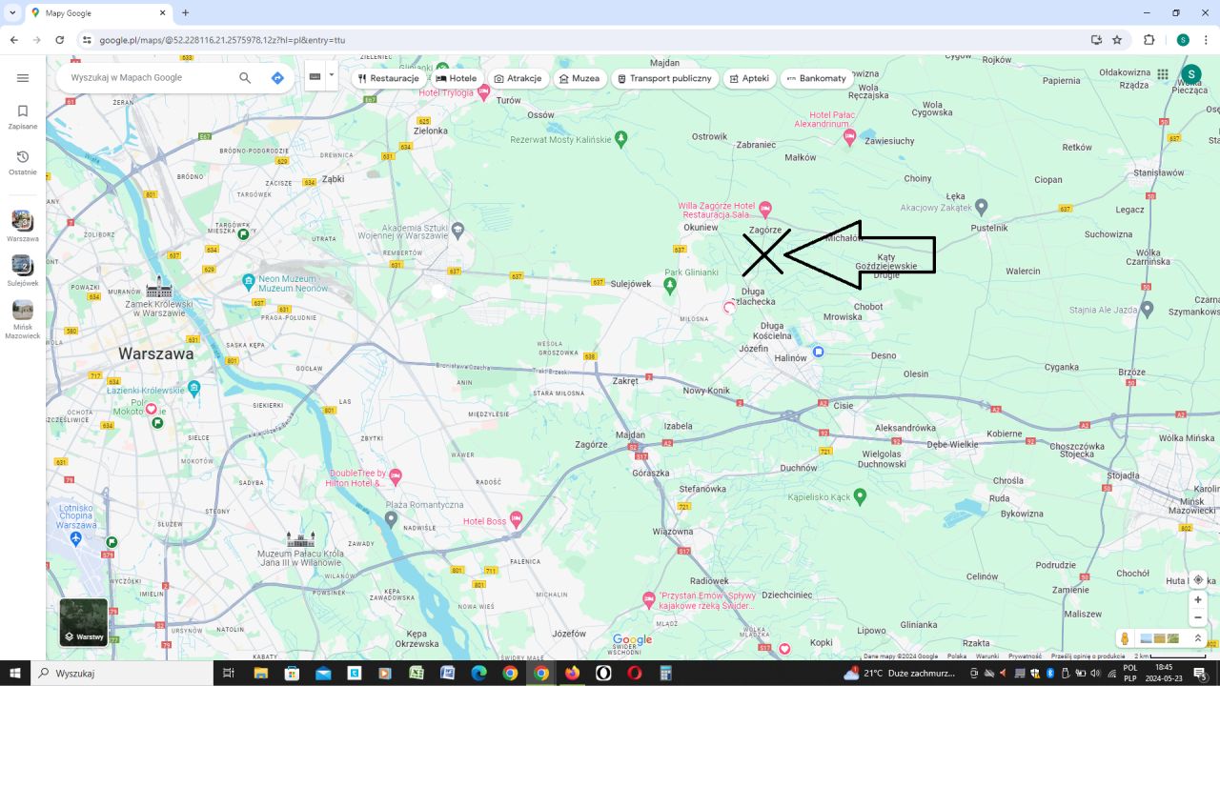
Task: Click the Plaża Romantyczna marker
Action: [x=391, y=518]
